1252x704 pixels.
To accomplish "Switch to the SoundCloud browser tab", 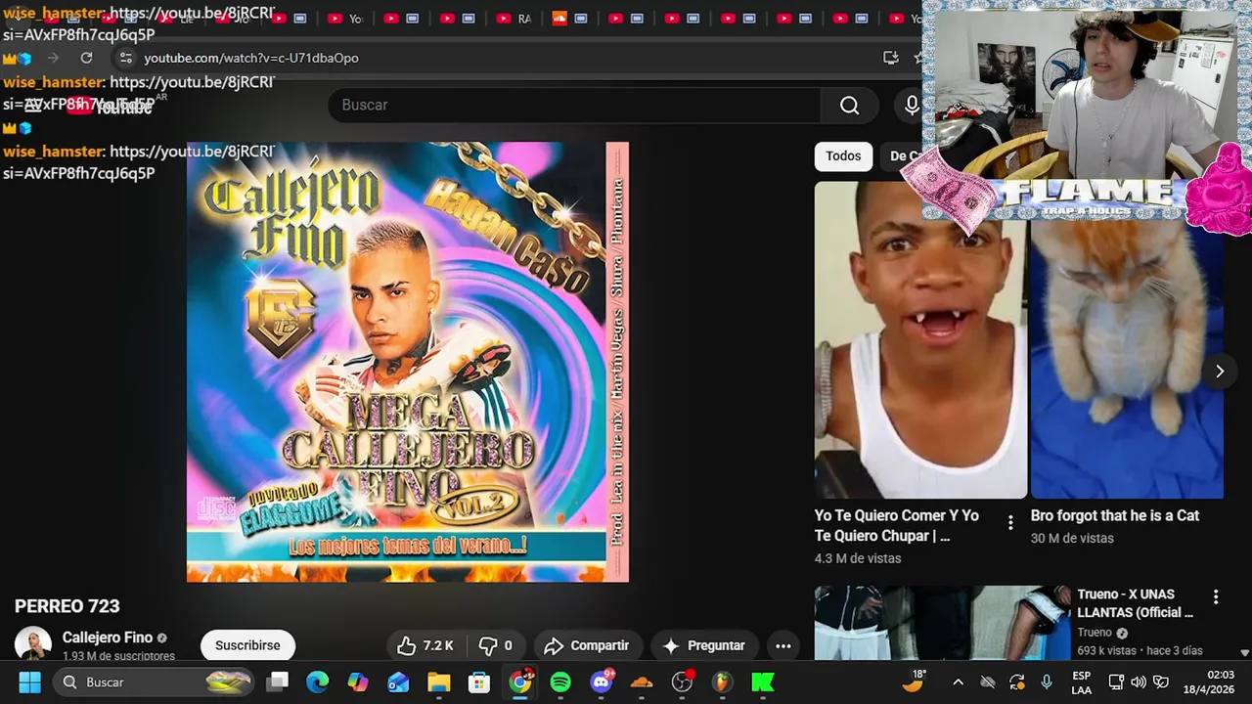I will click(x=569, y=19).
